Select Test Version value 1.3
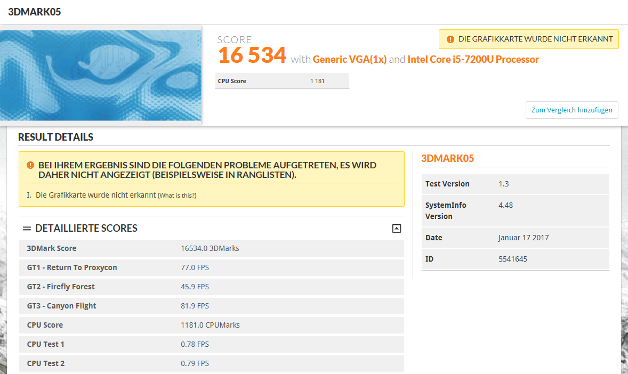Viewport: 628px width, 374px height. 503,184
